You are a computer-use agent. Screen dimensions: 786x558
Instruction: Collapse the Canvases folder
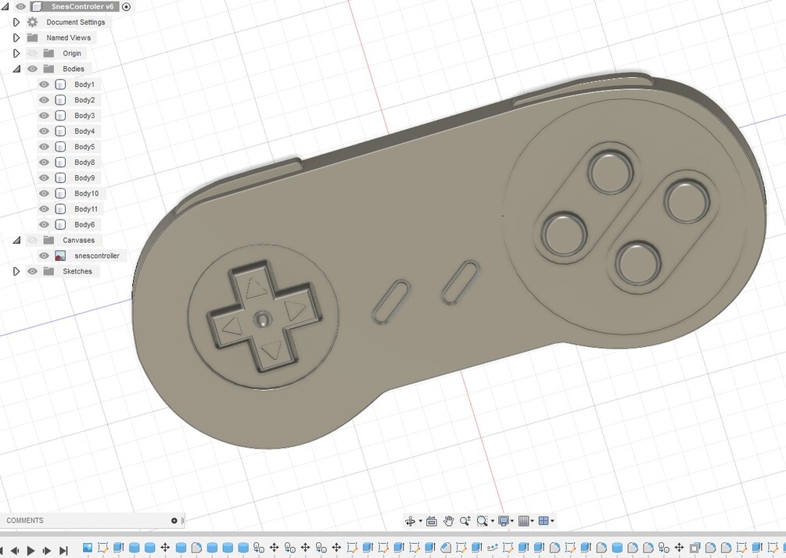coord(16,240)
